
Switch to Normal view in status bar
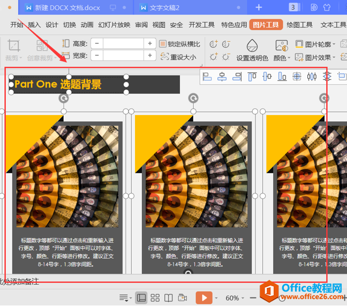141,298
